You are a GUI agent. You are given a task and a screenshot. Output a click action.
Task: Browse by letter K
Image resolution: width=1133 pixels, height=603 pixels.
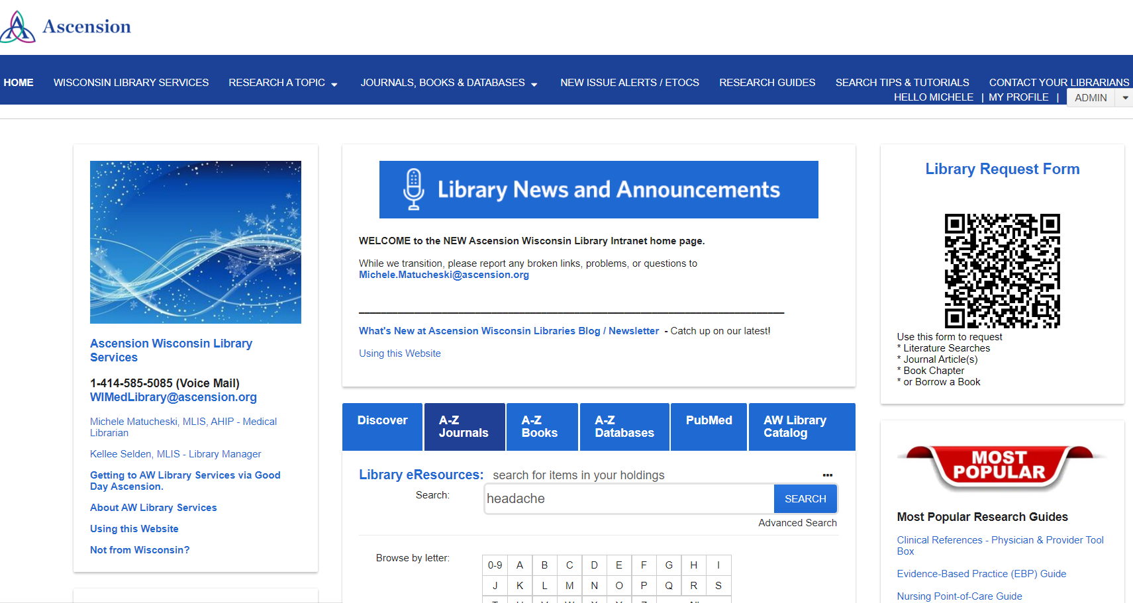click(520, 586)
